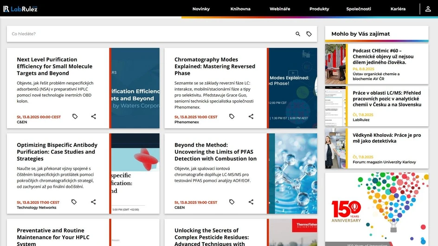
Task: Click tag icon on Next Level Purification card
Action: click(75, 117)
